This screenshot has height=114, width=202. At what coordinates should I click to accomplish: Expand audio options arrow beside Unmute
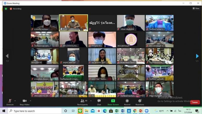pyautogui.click(x=15, y=101)
